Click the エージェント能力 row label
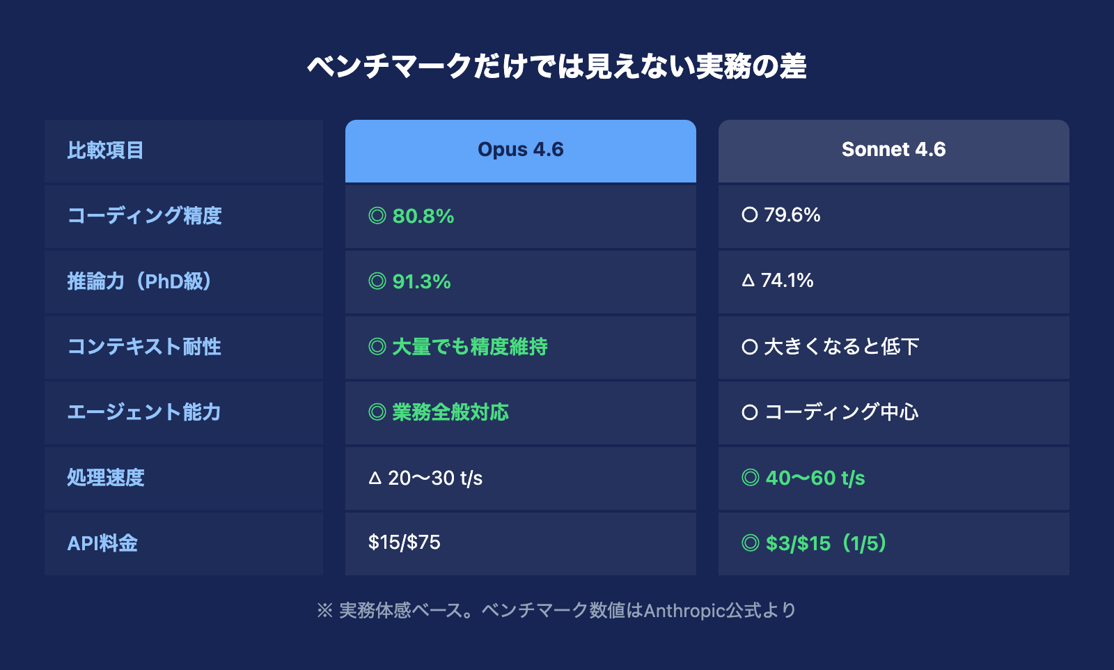1114x670 pixels. click(144, 412)
